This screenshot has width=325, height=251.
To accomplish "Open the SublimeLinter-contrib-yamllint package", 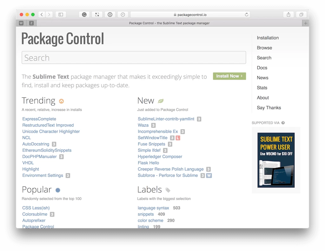I will pos(166,119).
